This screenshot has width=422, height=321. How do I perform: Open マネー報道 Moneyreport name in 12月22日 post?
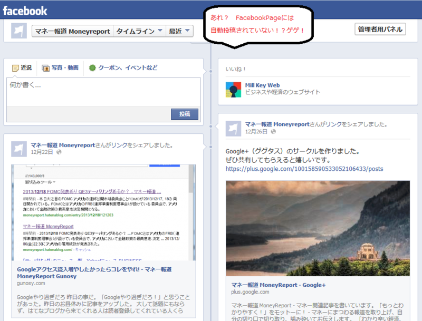pyautogui.click(x=63, y=145)
